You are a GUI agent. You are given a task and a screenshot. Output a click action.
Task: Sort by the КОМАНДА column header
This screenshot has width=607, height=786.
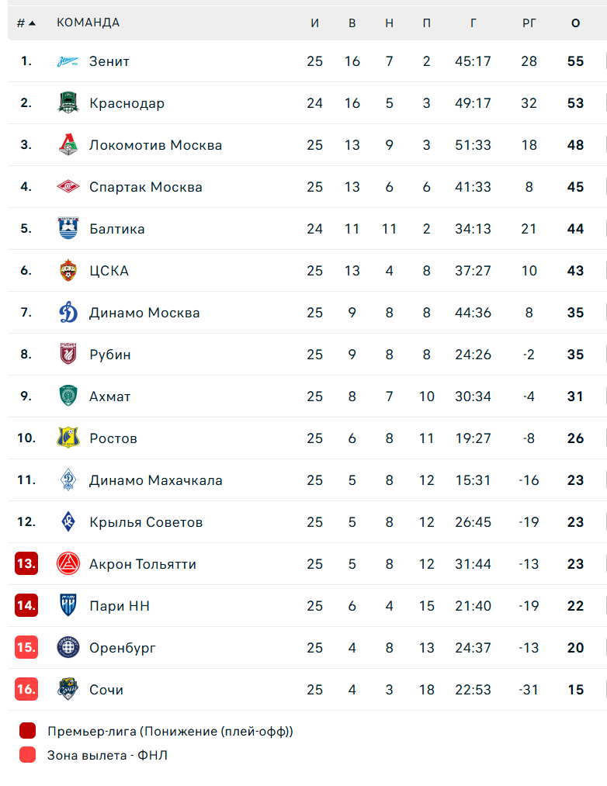[x=88, y=23]
